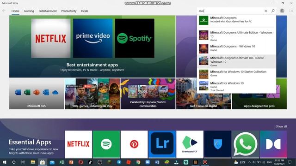Open the user account profile icon
This screenshot has width=296, height=166.
pyautogui.click(x=282, y=11)
